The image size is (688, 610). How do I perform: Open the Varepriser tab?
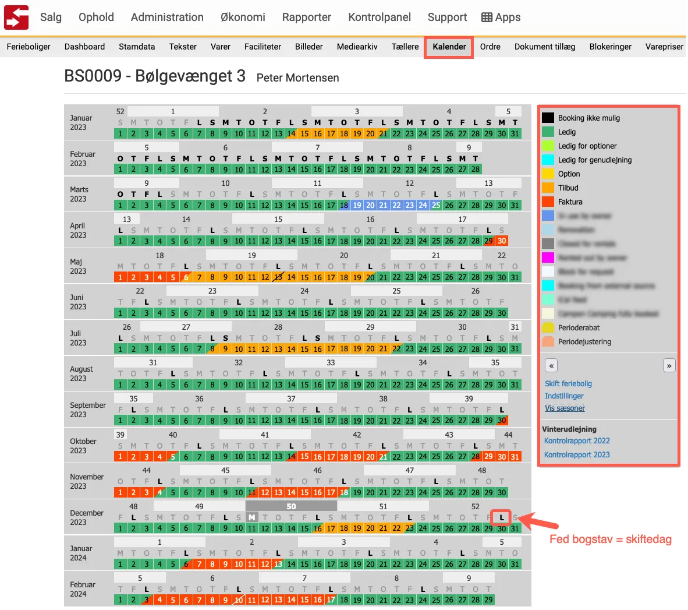coord(664,47)
